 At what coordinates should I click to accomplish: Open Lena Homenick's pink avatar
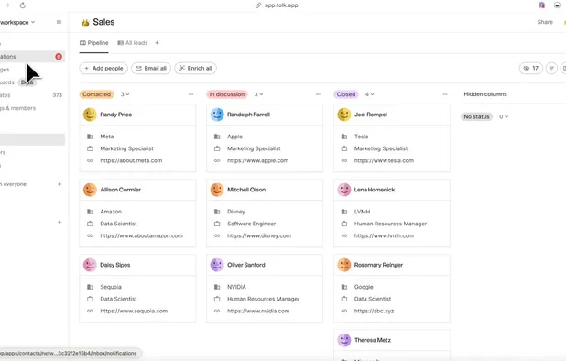(344, 190)
